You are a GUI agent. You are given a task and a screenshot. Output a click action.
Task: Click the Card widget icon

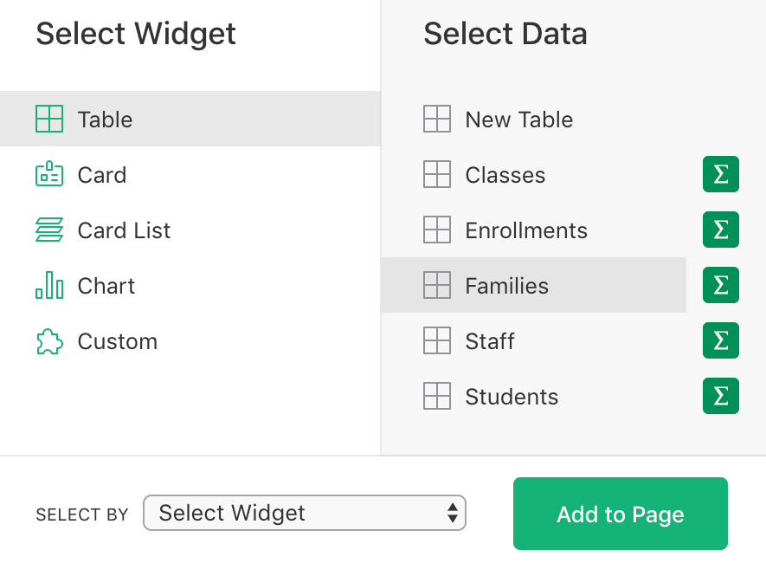(x=49, y=174)
